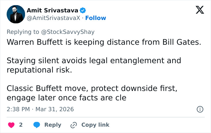Image resolution: width=211 pixels, height=133 pixels.
Task: Click the Mar 31, 2026 date text
Action: (55, 109)
